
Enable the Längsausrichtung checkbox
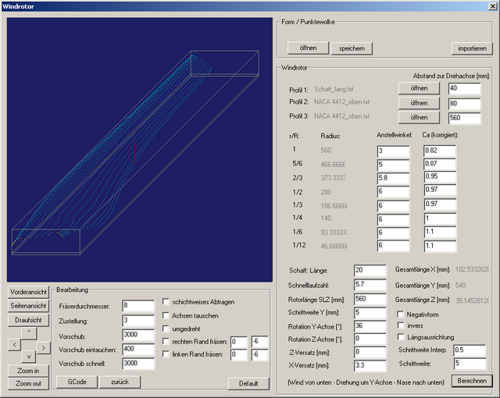[401, 337]
